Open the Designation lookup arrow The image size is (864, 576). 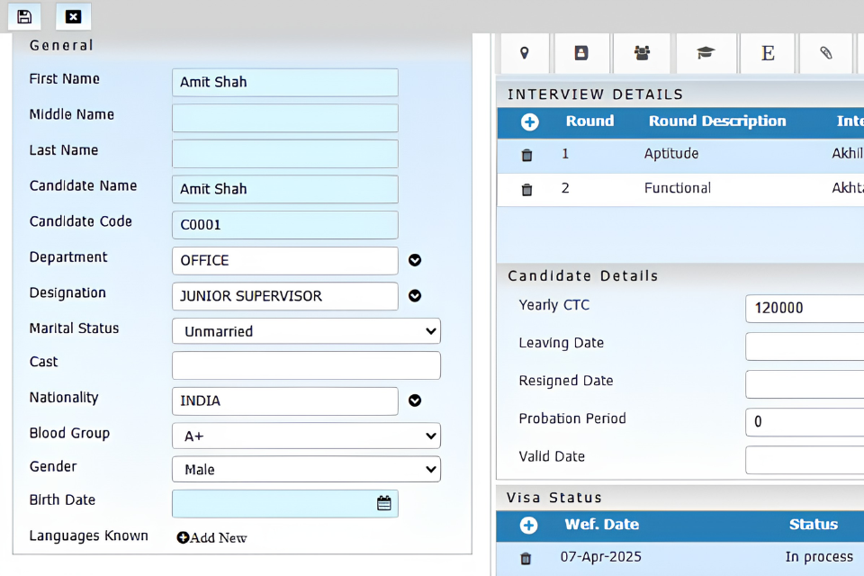(x=415, y=296)
